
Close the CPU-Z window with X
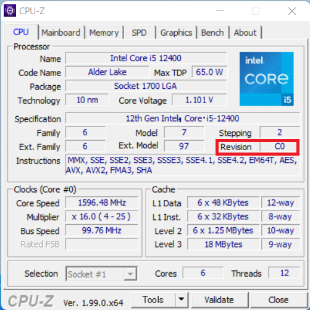[292, 11]
